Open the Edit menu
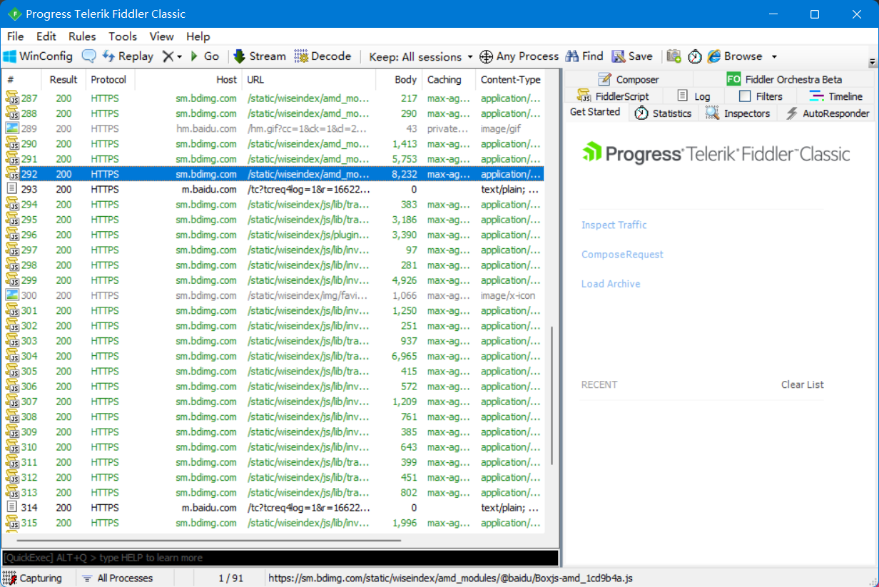879x587 pixels. click(46, 36)
